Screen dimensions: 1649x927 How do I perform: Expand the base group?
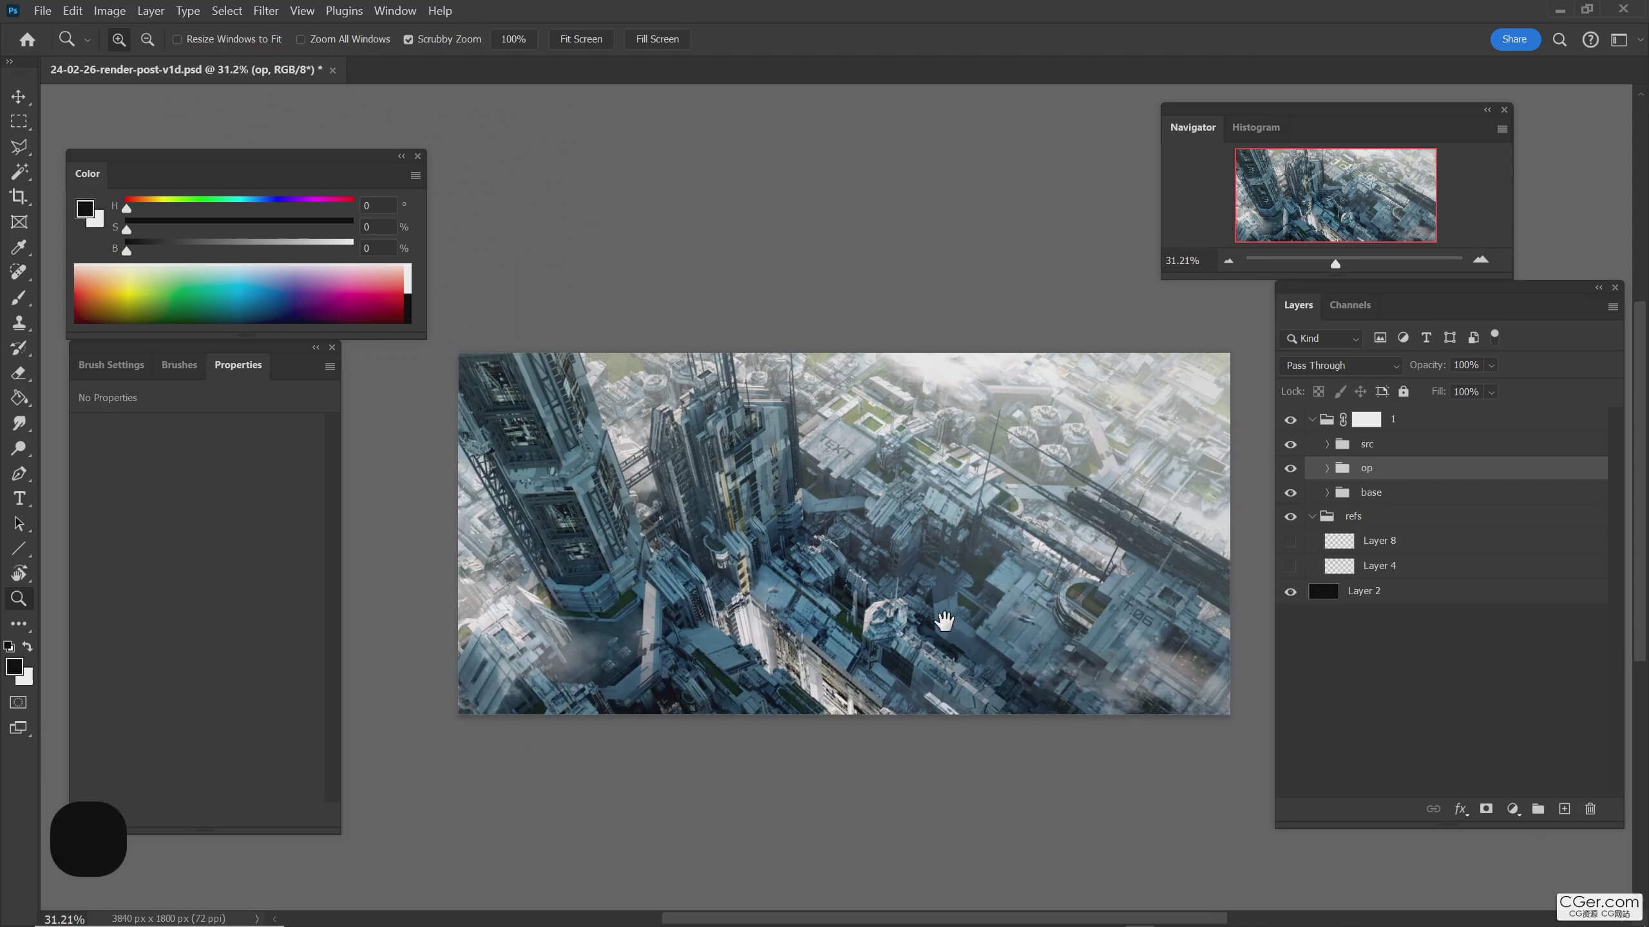1327,492
